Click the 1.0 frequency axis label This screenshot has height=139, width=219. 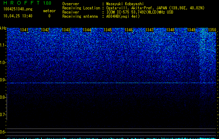2,63
